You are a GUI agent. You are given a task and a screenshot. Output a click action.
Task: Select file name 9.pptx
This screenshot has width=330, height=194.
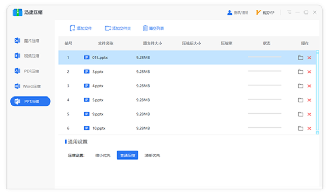(x=98, y=114)
